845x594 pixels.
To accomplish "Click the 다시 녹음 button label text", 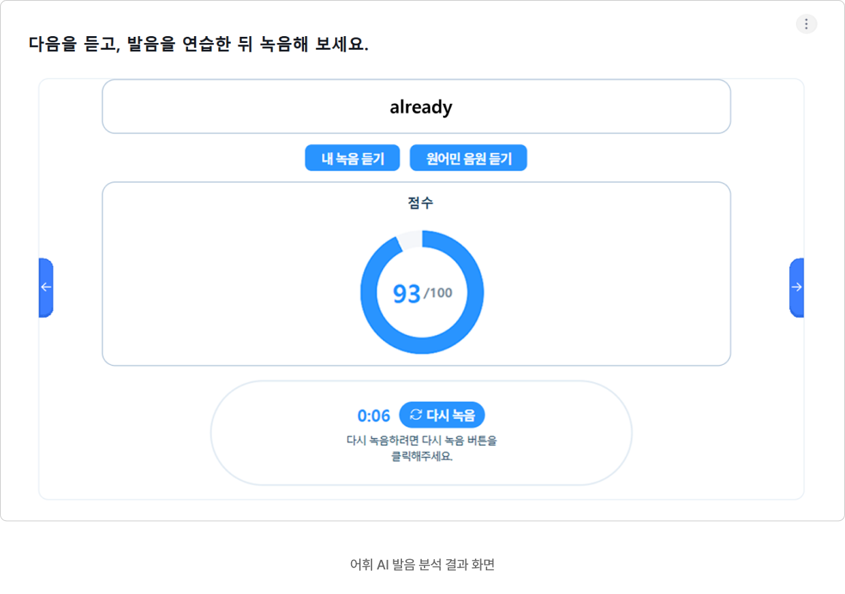I will tap(450, 415).
